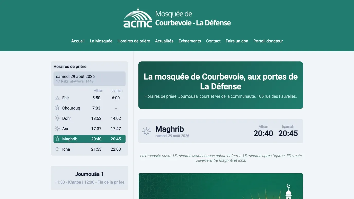Click the italic note about mosque opening times
This screenshot has height=199, width=354.
pyautogui.click(x=221, y=158)
